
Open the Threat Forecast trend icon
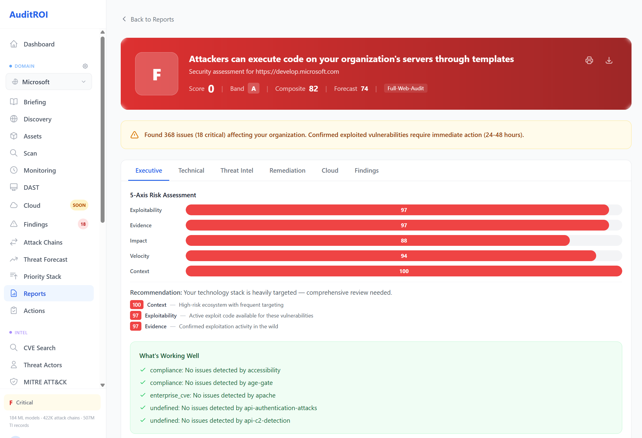(x=14, y=259)
